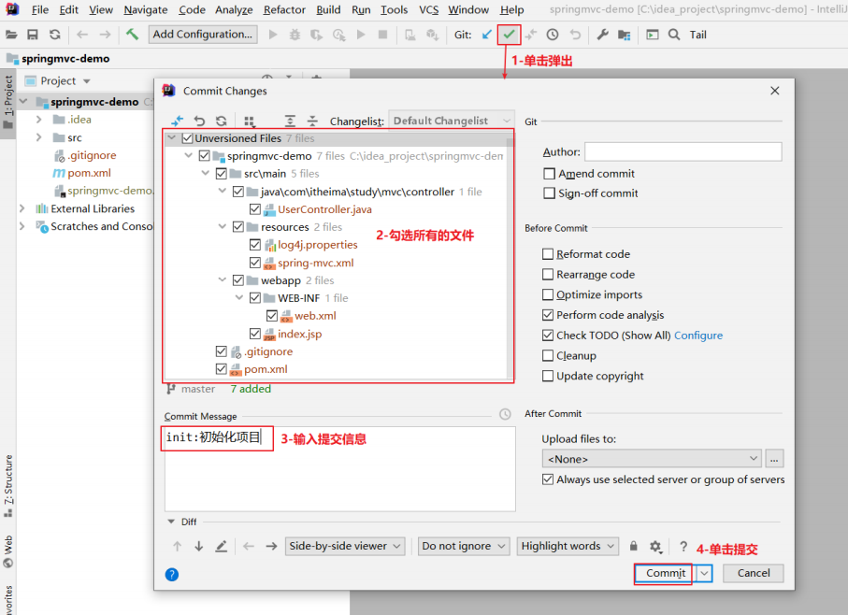Click the Commit button

pos(666,573)
